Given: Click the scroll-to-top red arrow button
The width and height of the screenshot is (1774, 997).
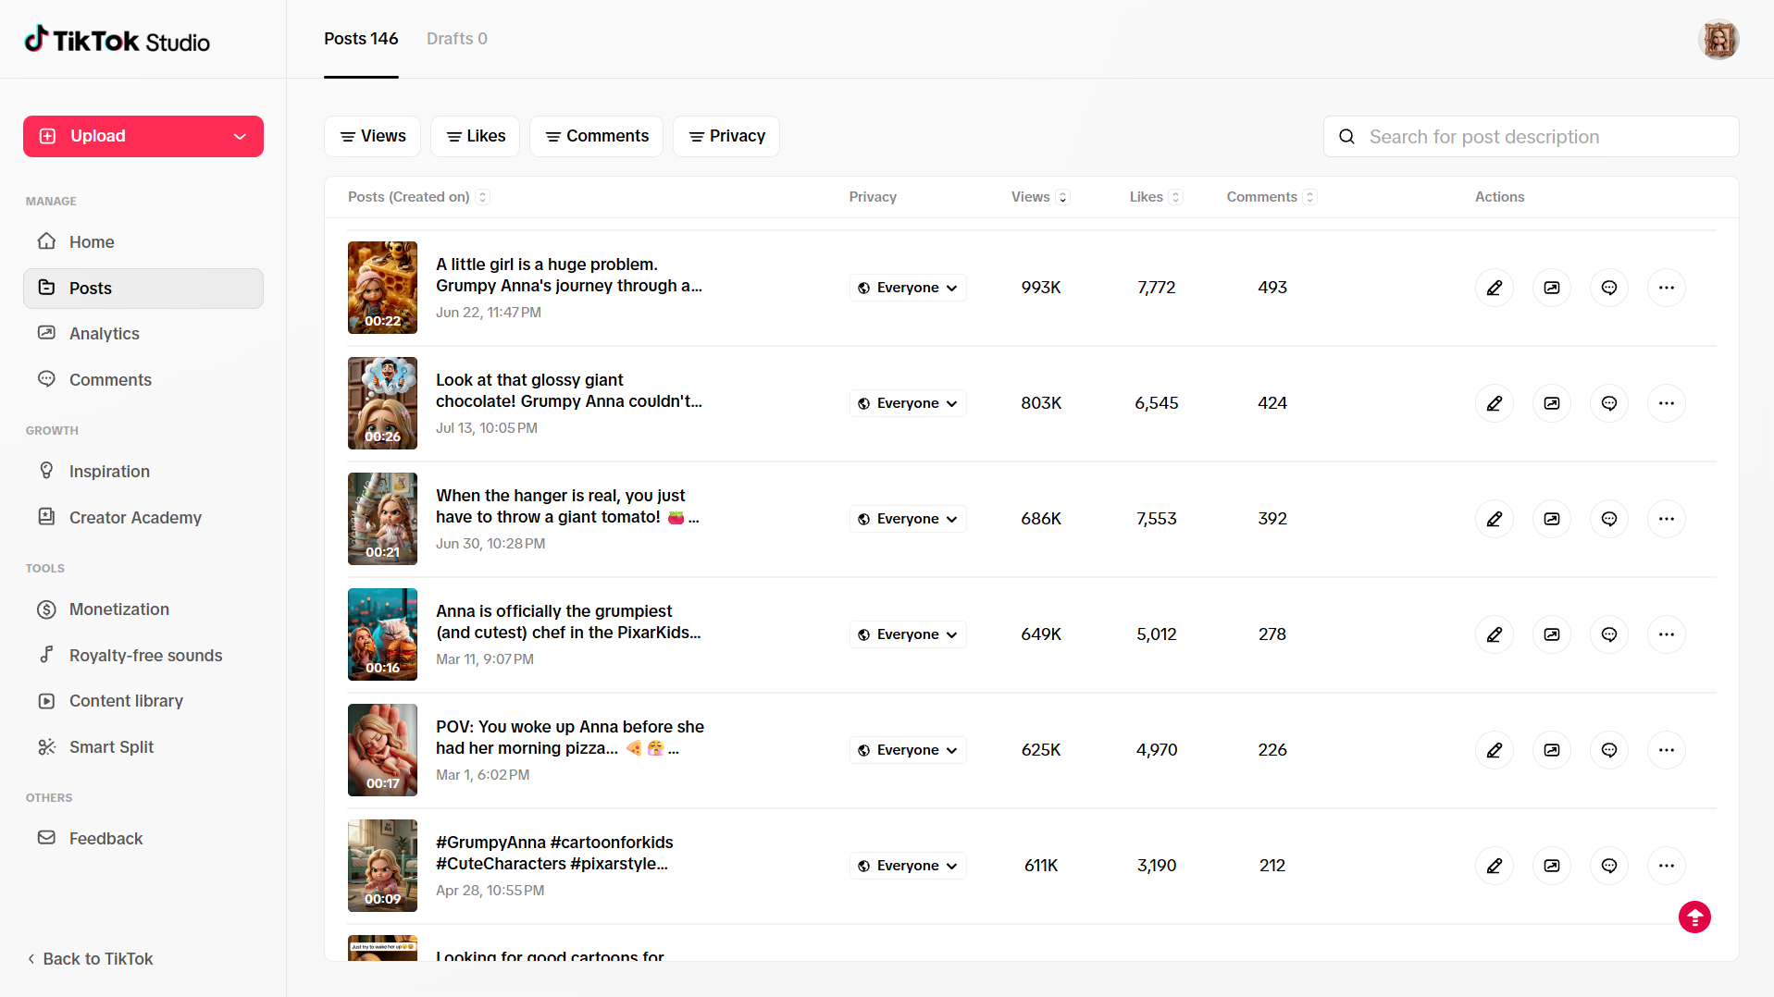Looking at the screenshot, I should coord(1694,917).
